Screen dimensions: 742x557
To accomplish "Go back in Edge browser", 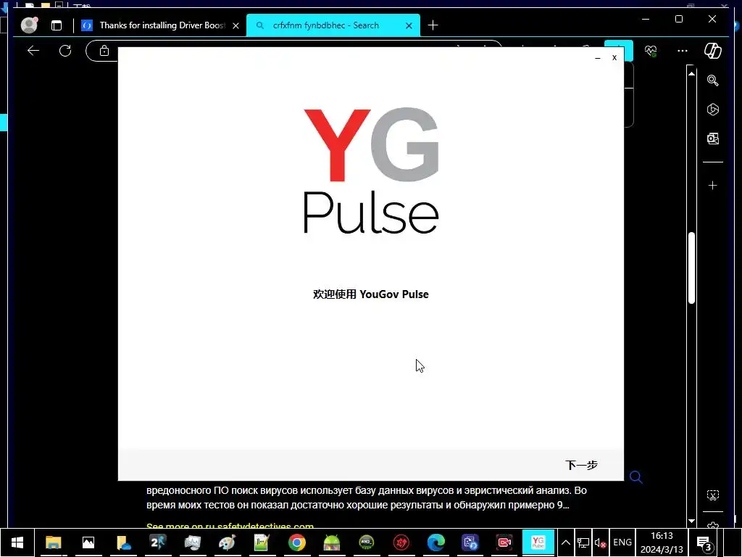I will pyautogui.click(x=33, y=51).
